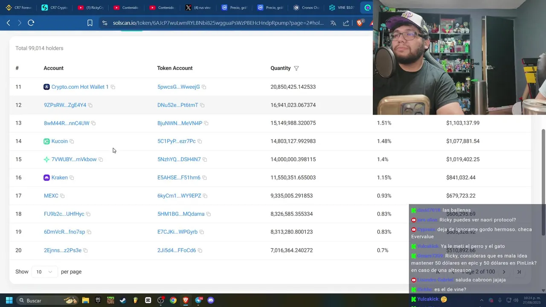Click the Solscan URL address bar
This screenshot has width=546, height=307.
(x=218, y=23)
